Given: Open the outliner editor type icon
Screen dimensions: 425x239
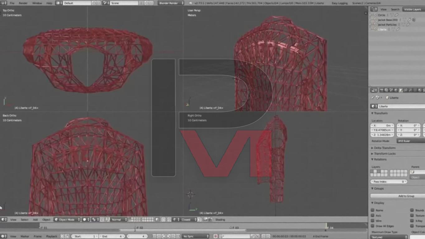Looking at the screenshot, I should click(x=374, y=9).
